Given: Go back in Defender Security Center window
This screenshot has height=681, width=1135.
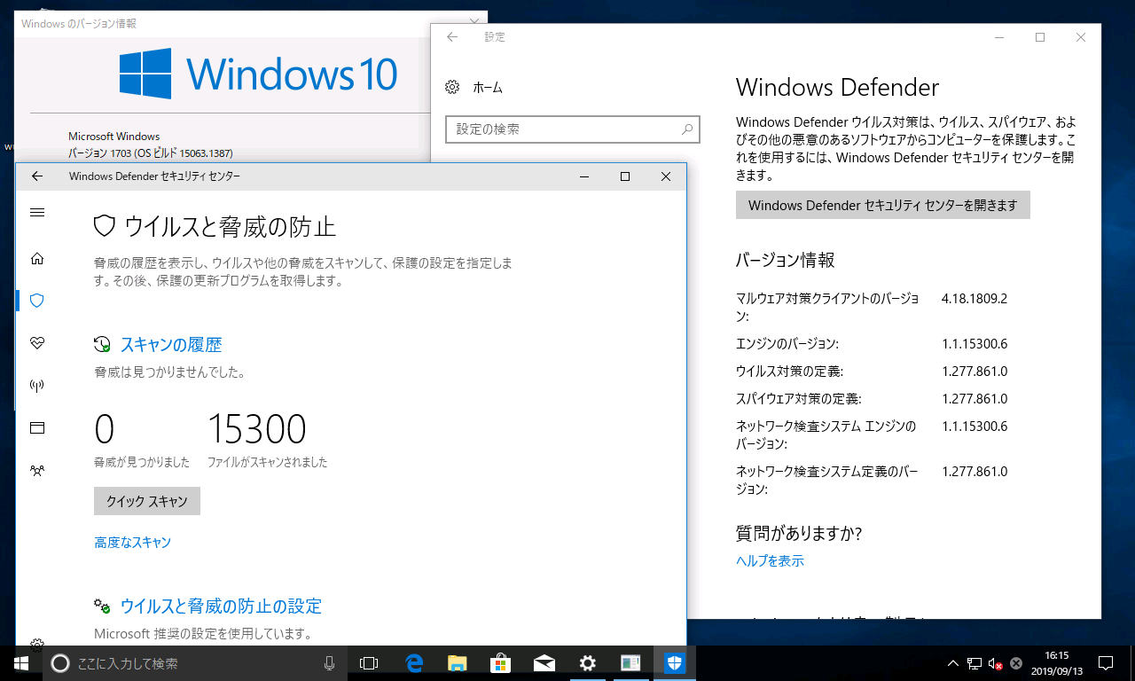Looking at the screenshot, I should [x=37, y=176].
